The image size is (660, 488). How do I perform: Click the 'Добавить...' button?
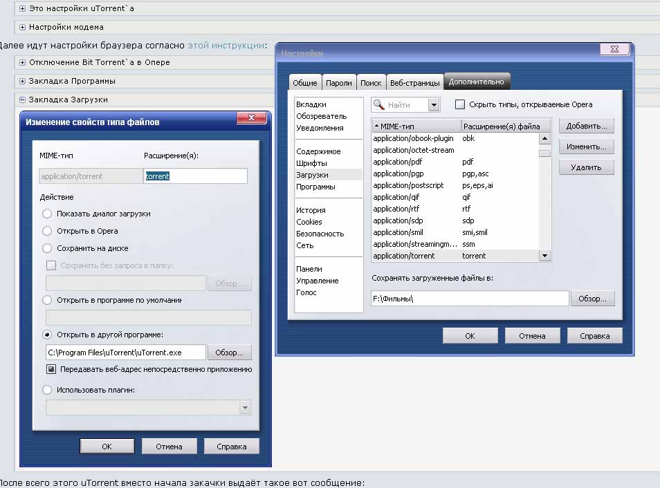pos(586,126)
